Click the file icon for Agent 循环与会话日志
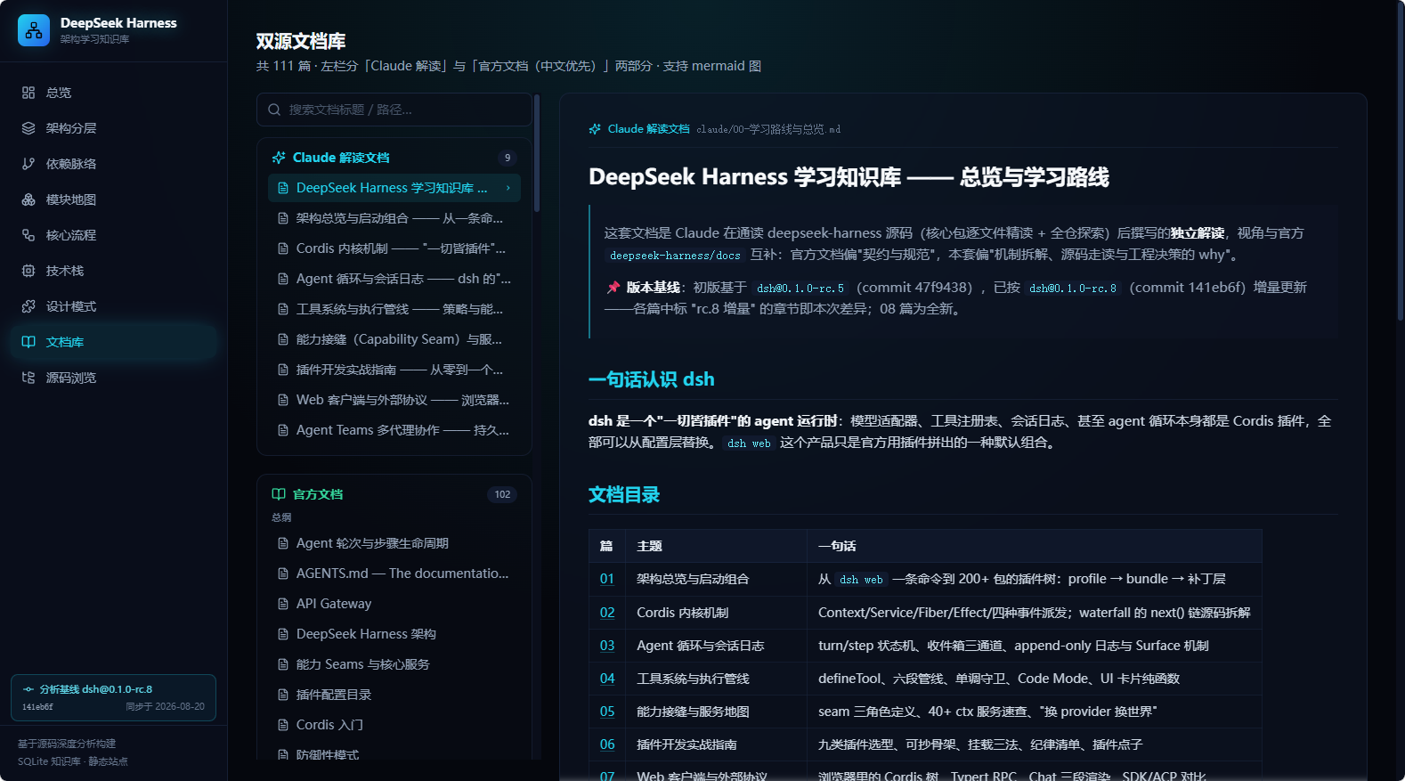 point(283,279)
